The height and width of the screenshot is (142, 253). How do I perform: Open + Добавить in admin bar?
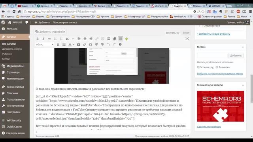click(42, 22)
